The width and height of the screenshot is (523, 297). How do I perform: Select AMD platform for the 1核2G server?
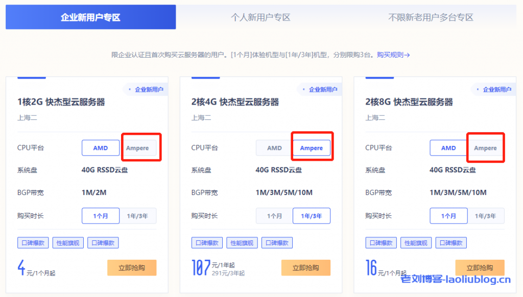(101, 147)
